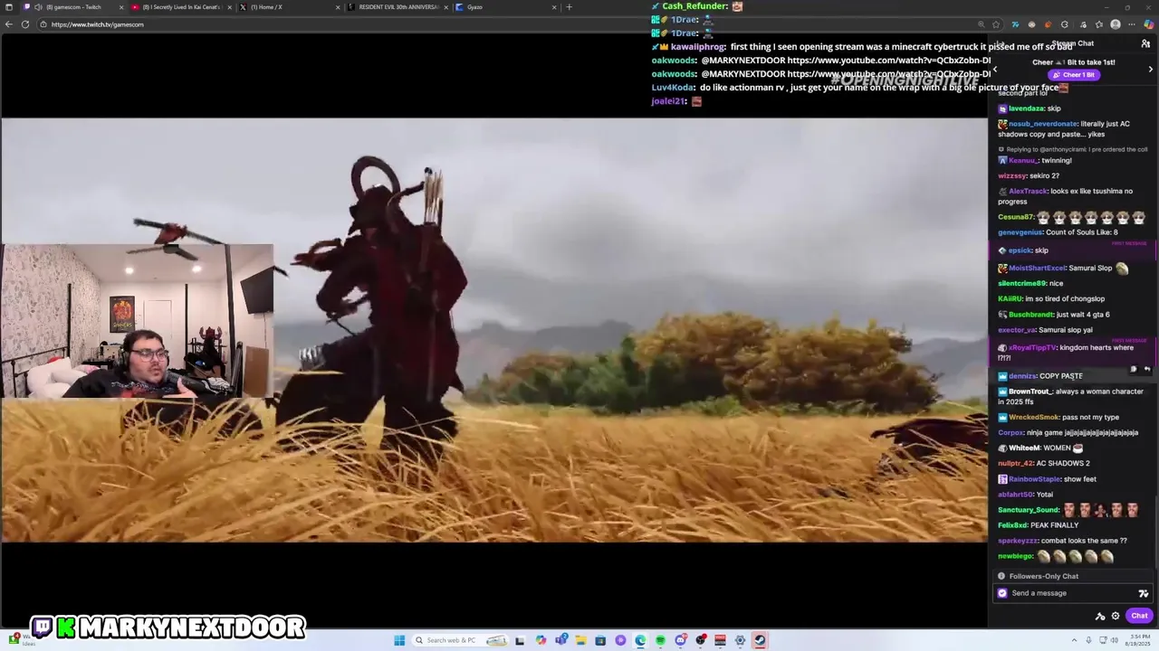The height and width of the screenshot is (651, 1159).
Task: Open the tab actions menu icon
Action: [9, 7]
